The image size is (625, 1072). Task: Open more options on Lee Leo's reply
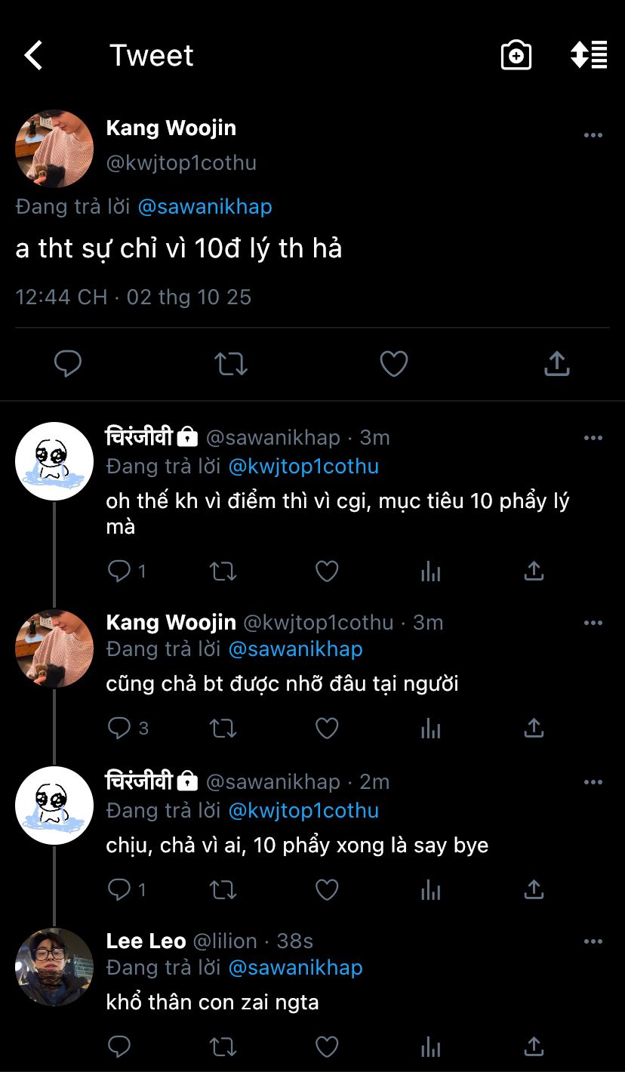tap(593, 941)
